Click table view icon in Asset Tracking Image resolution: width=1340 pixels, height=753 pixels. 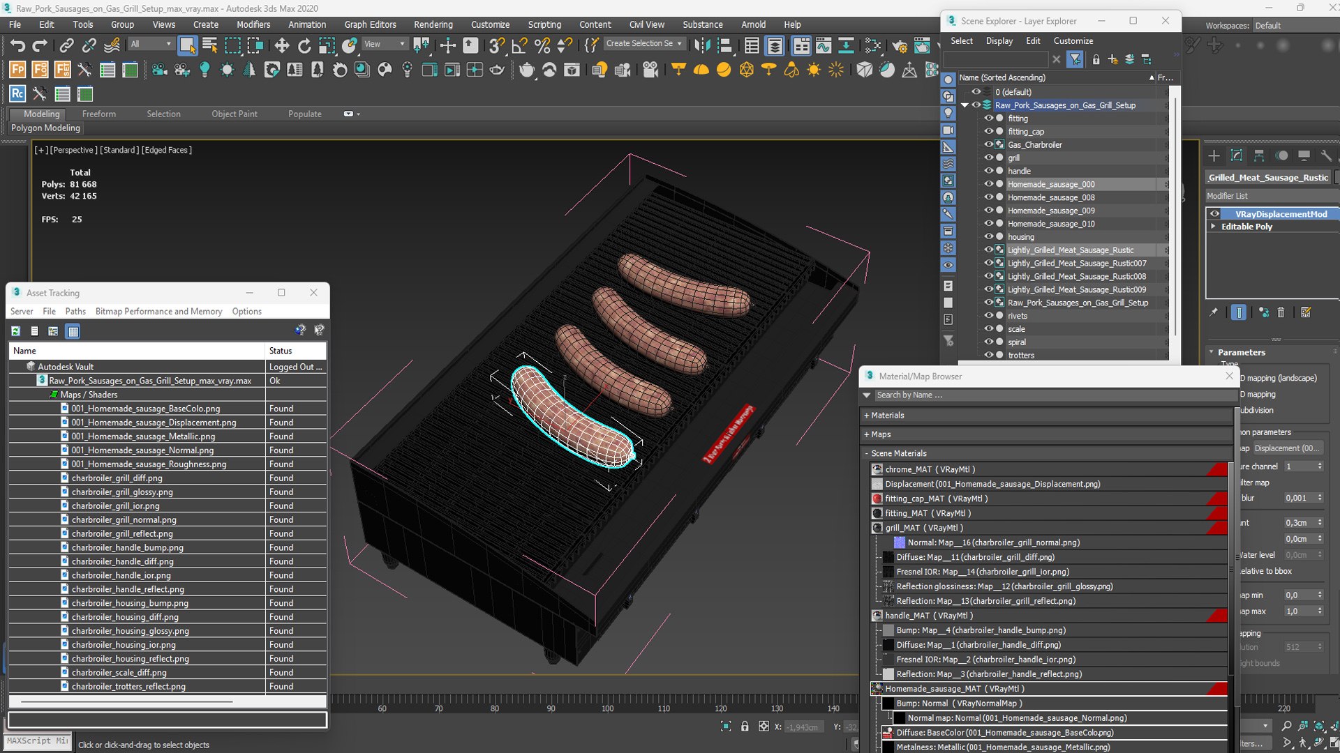coord(73,331)
